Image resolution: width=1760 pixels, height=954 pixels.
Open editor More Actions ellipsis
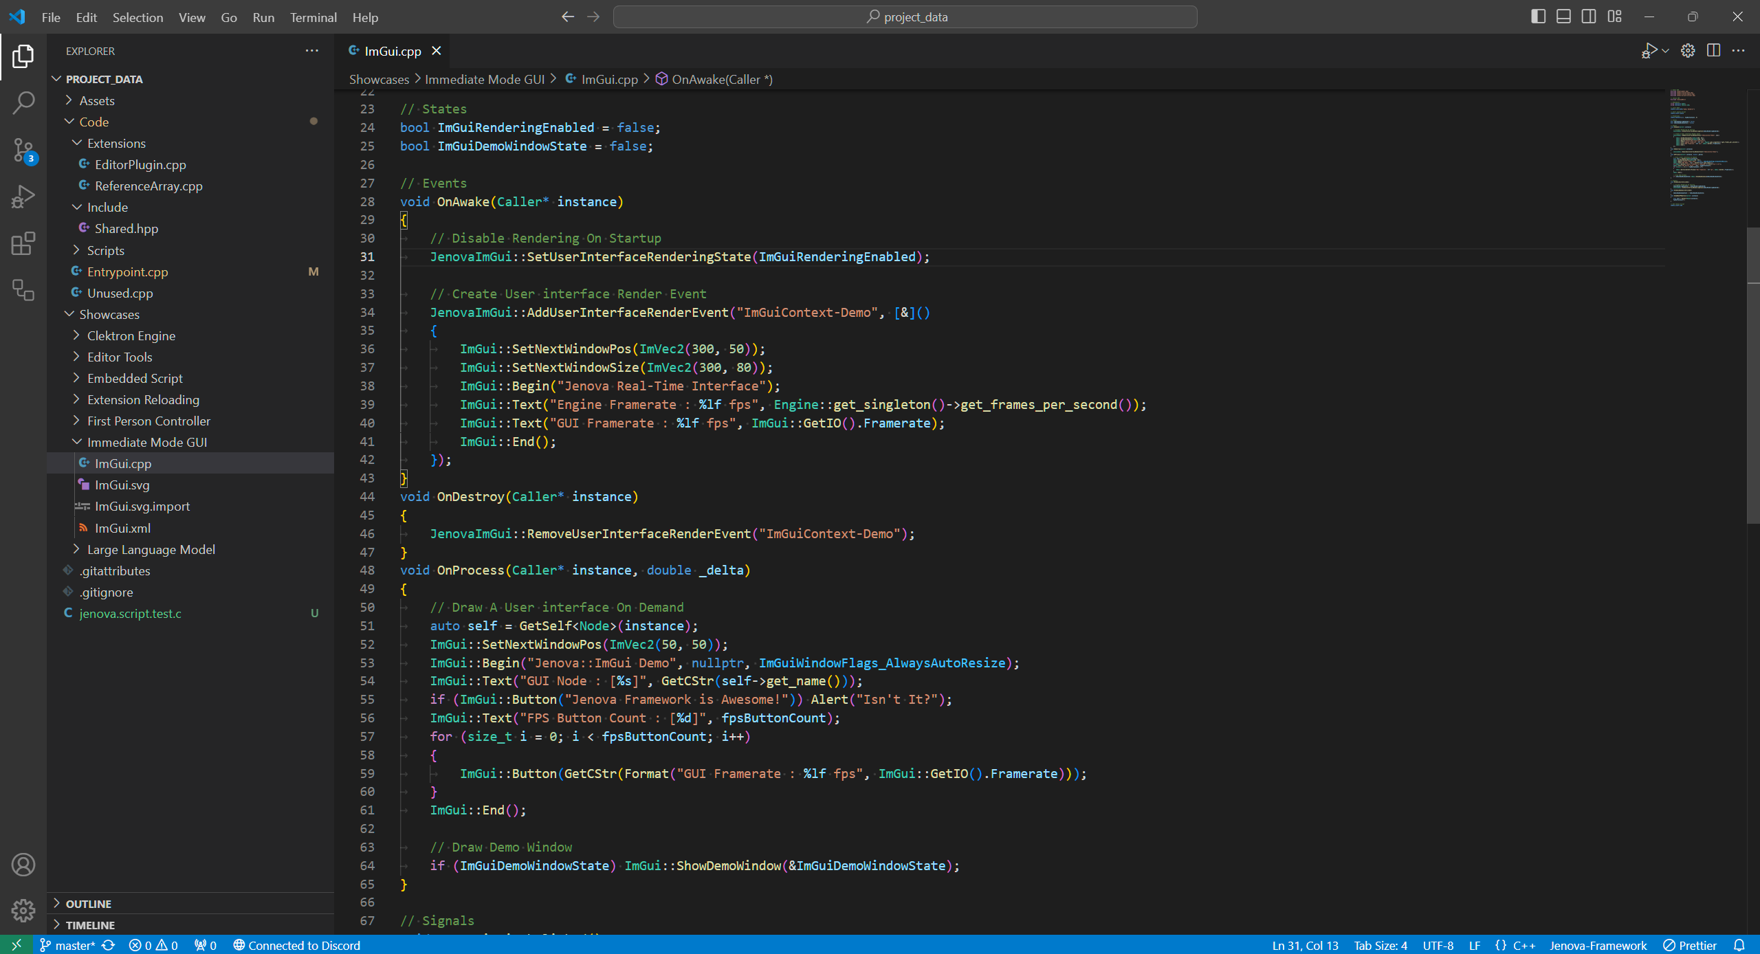pyautogui.click(x=1739, y=51)
